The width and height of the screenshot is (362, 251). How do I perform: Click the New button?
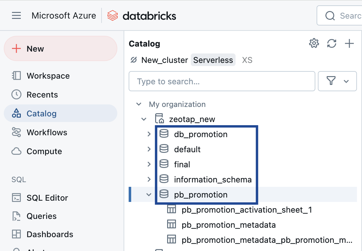60,49
